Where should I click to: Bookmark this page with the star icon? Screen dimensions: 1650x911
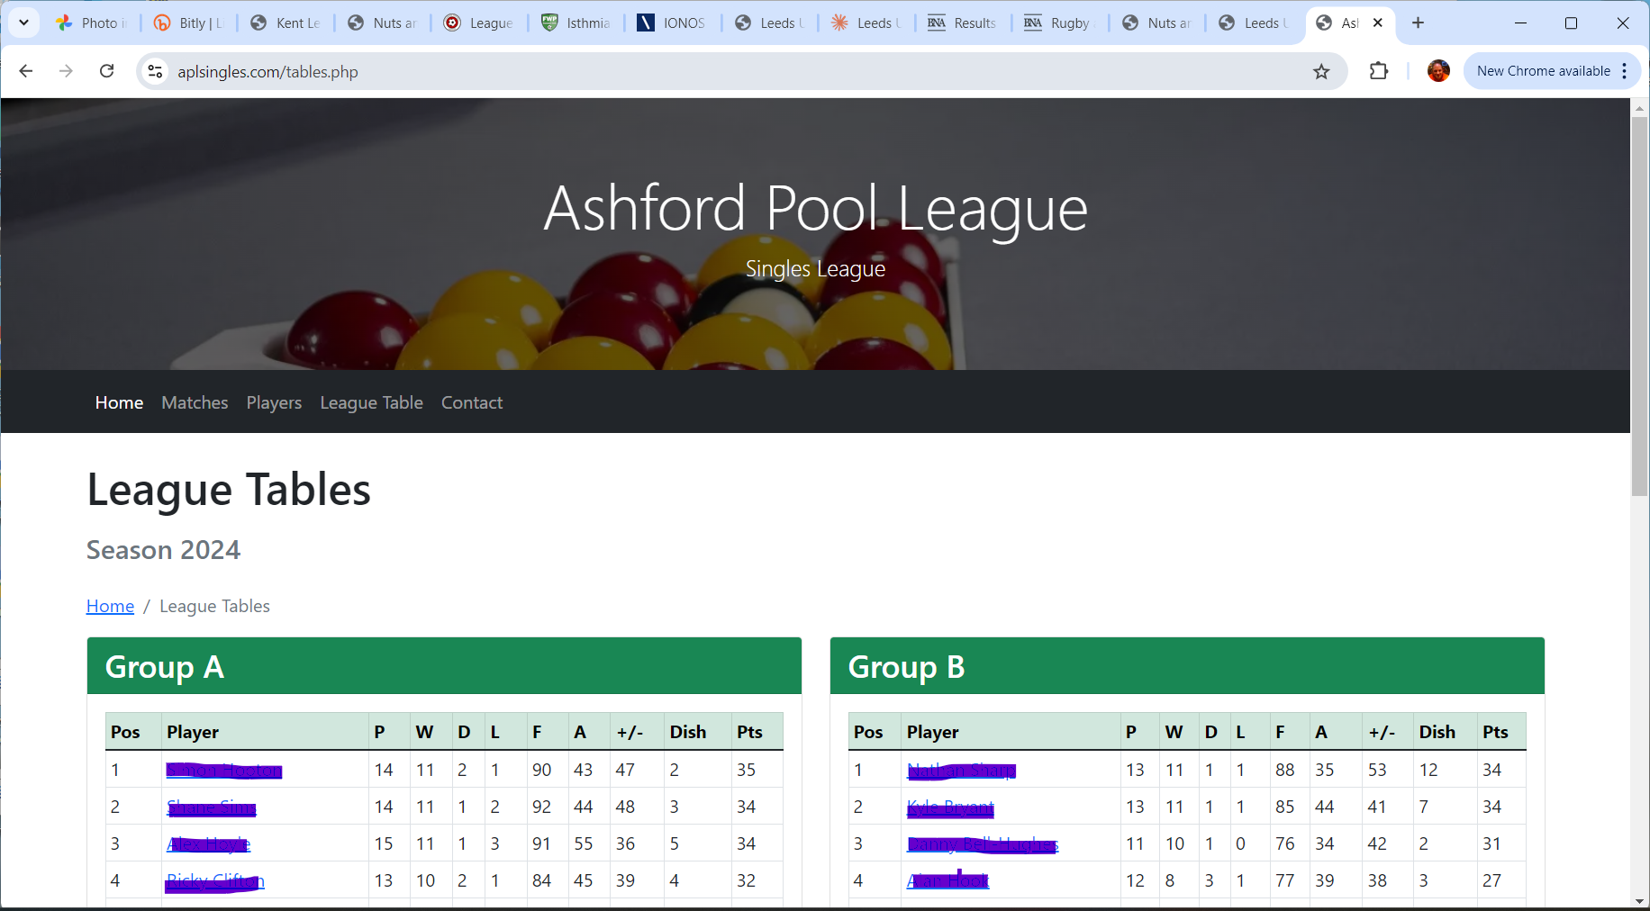(x=1321, y=71)
